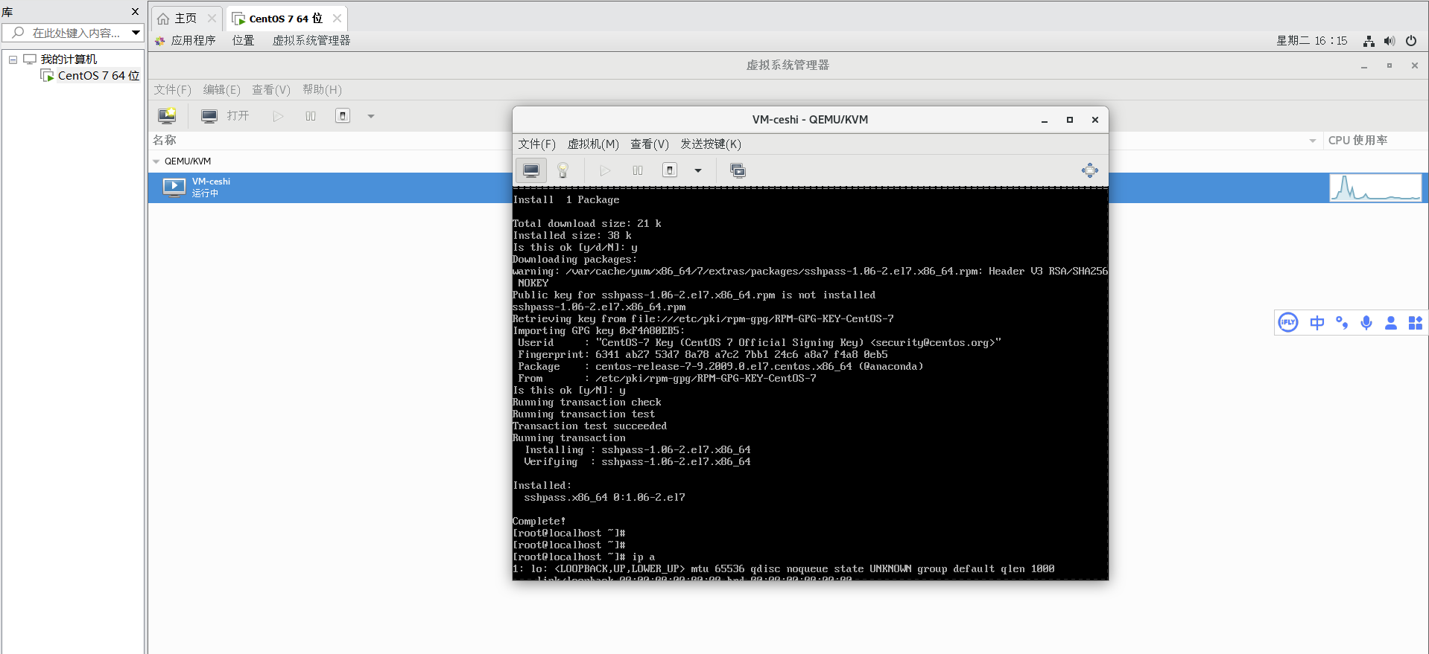This screenshot has height=654, width=1429.
Task: Click the power icon in top bar
Action: tap(1411, 41)
